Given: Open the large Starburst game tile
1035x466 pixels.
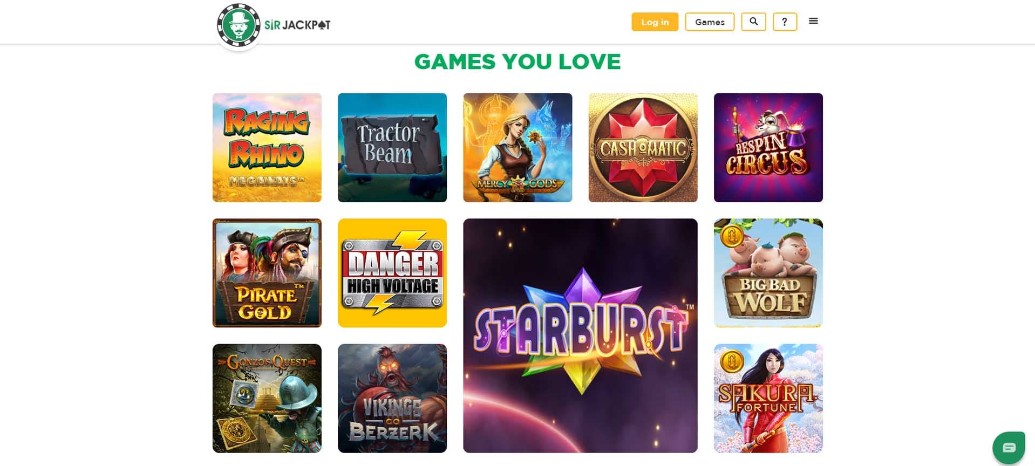Looking at the screenshot, I should [580, 335].
